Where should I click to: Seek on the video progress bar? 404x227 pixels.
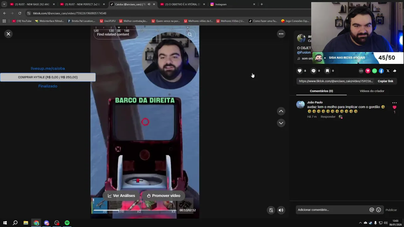click(135, 210)
